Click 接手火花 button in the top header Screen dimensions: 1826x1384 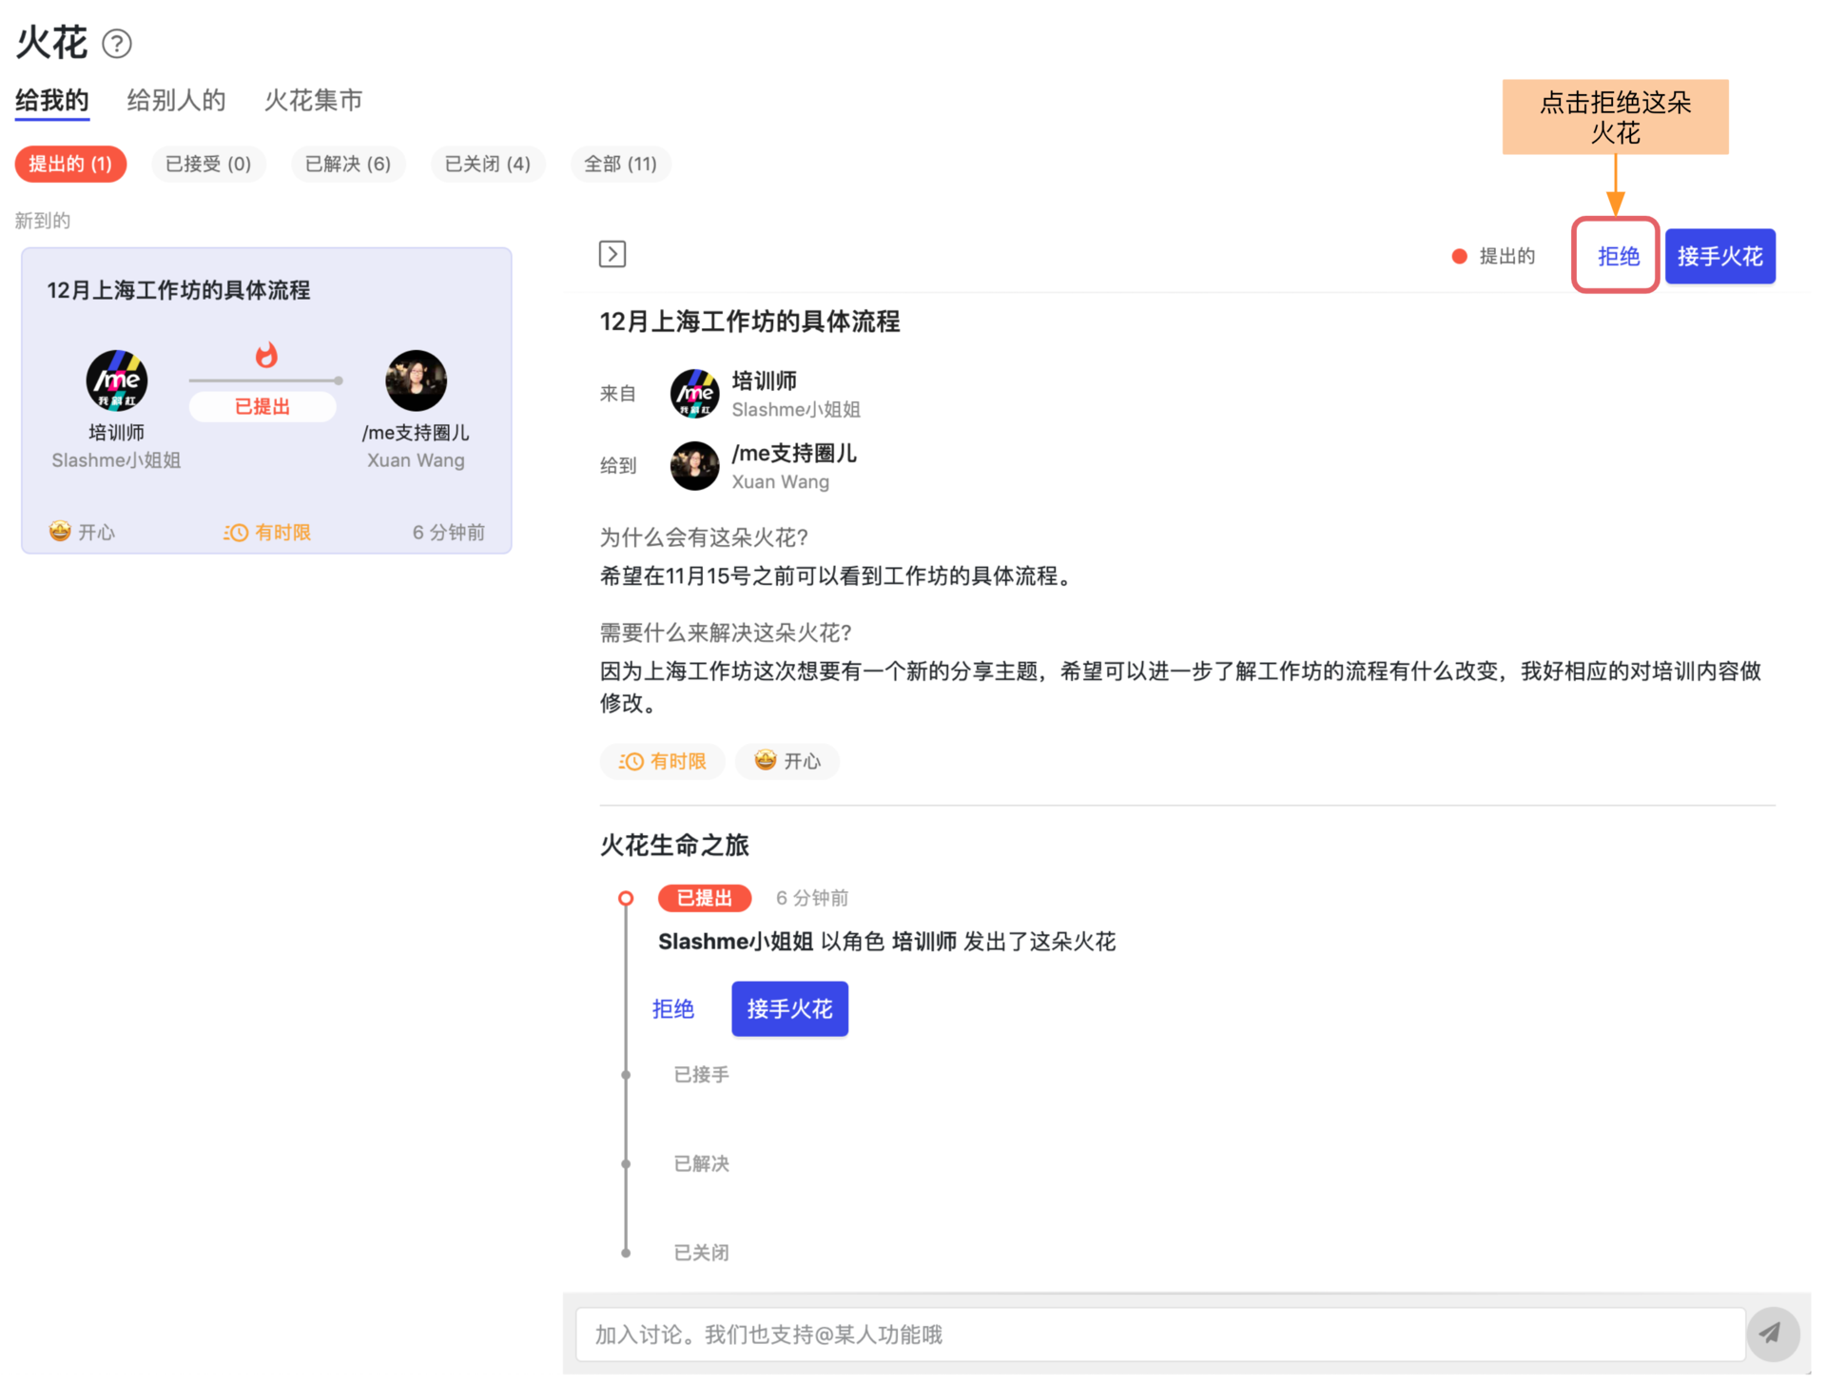[1719, 256]
